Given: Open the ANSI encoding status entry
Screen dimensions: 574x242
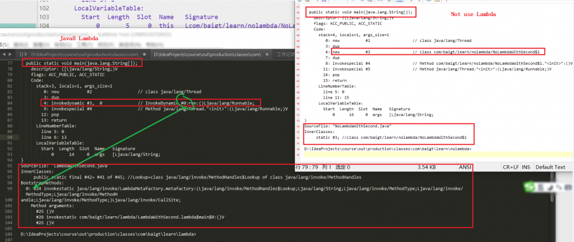Looking at the screenshot, I should pos(466,167).
